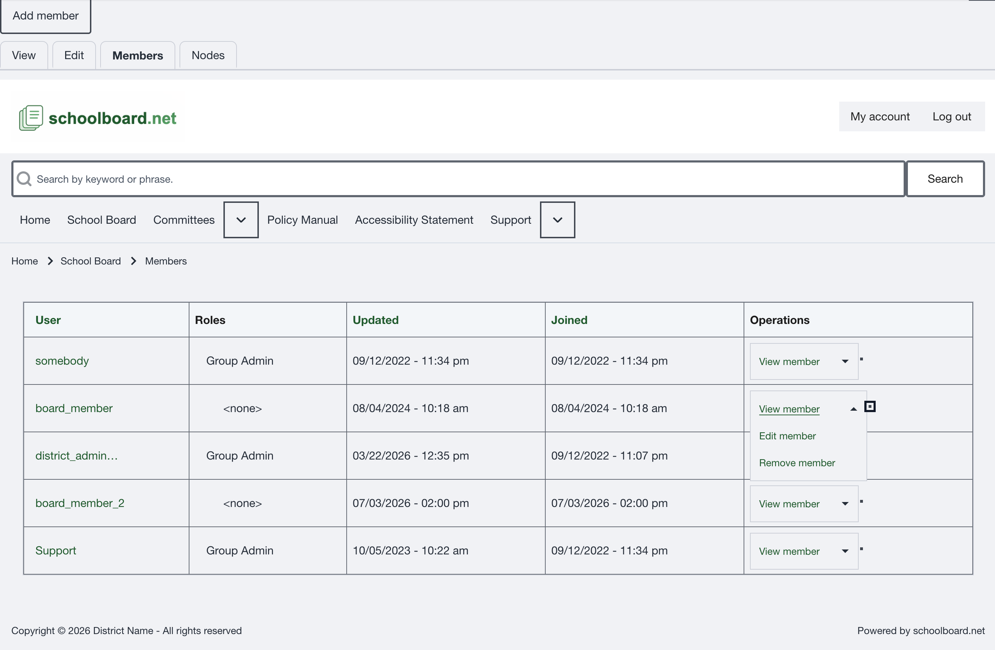Click Group Admin role for somebody
995x650 pixels.
tap(240, 361)
